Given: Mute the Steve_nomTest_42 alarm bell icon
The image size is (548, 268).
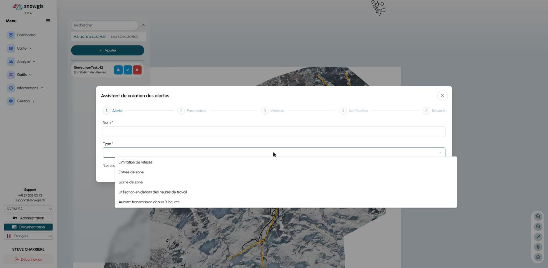Looking at the screenshot, I should pyautogui.click(x=118, y=70).
